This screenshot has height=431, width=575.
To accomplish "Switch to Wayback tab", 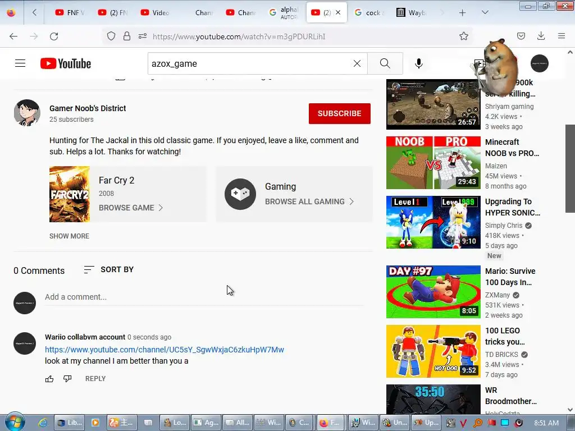I will 411,13.
